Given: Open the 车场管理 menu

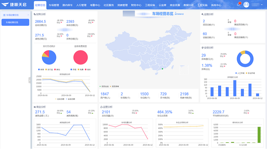Looking at the screenshot, I should coord(54,5).
